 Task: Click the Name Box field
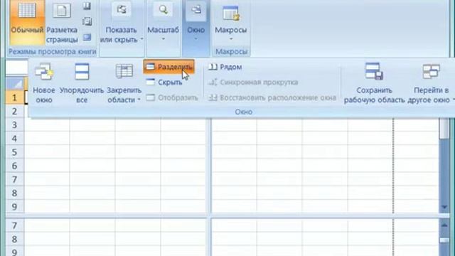(x=17, y=68)
